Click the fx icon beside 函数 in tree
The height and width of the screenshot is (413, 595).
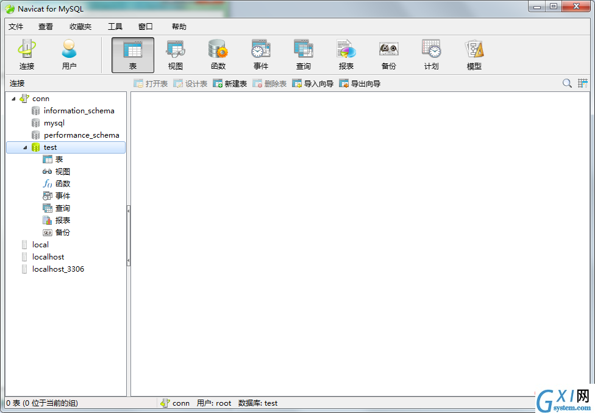coord(48,183)
